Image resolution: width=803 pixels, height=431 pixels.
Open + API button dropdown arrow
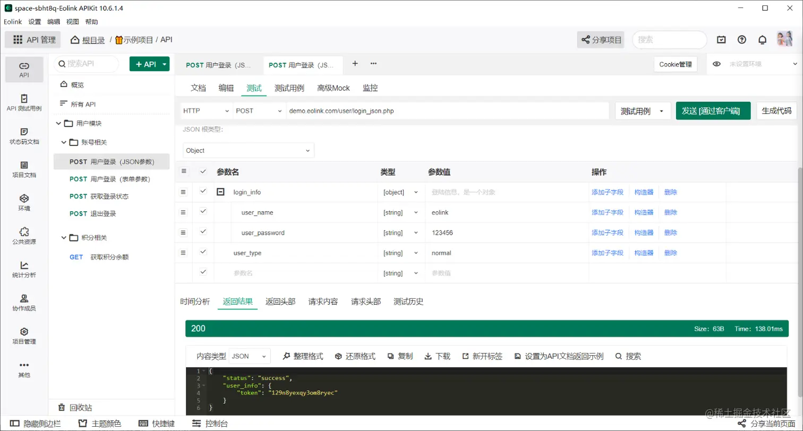(164, 64)
